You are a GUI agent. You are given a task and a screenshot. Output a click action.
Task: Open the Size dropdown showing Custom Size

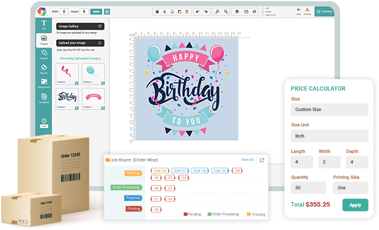coord(329,110)
